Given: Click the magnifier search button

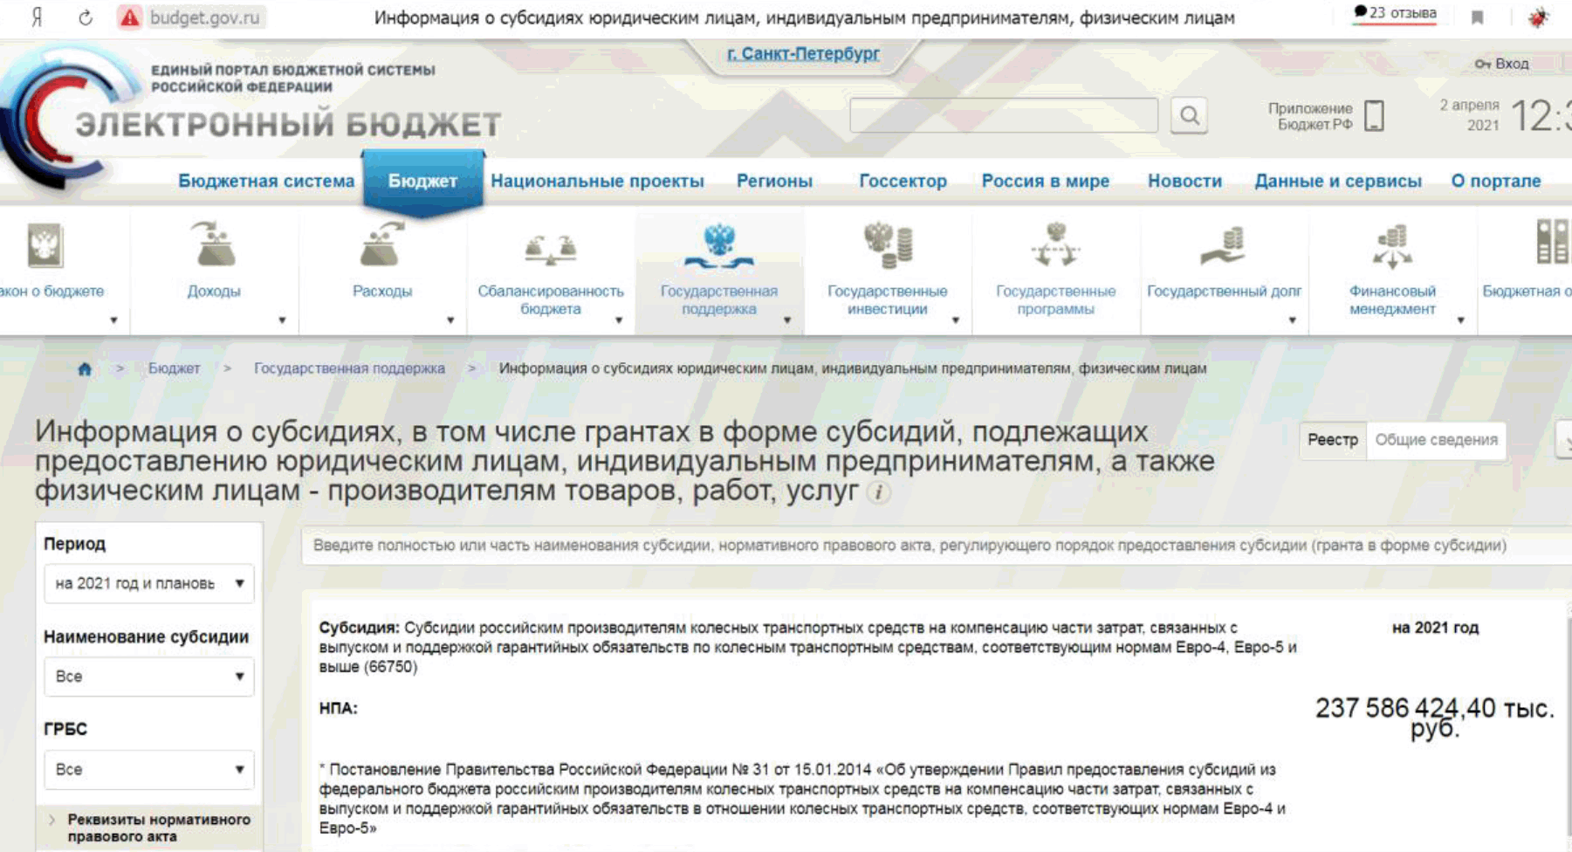Looking at the screenshot, I should click(1189, 115).
